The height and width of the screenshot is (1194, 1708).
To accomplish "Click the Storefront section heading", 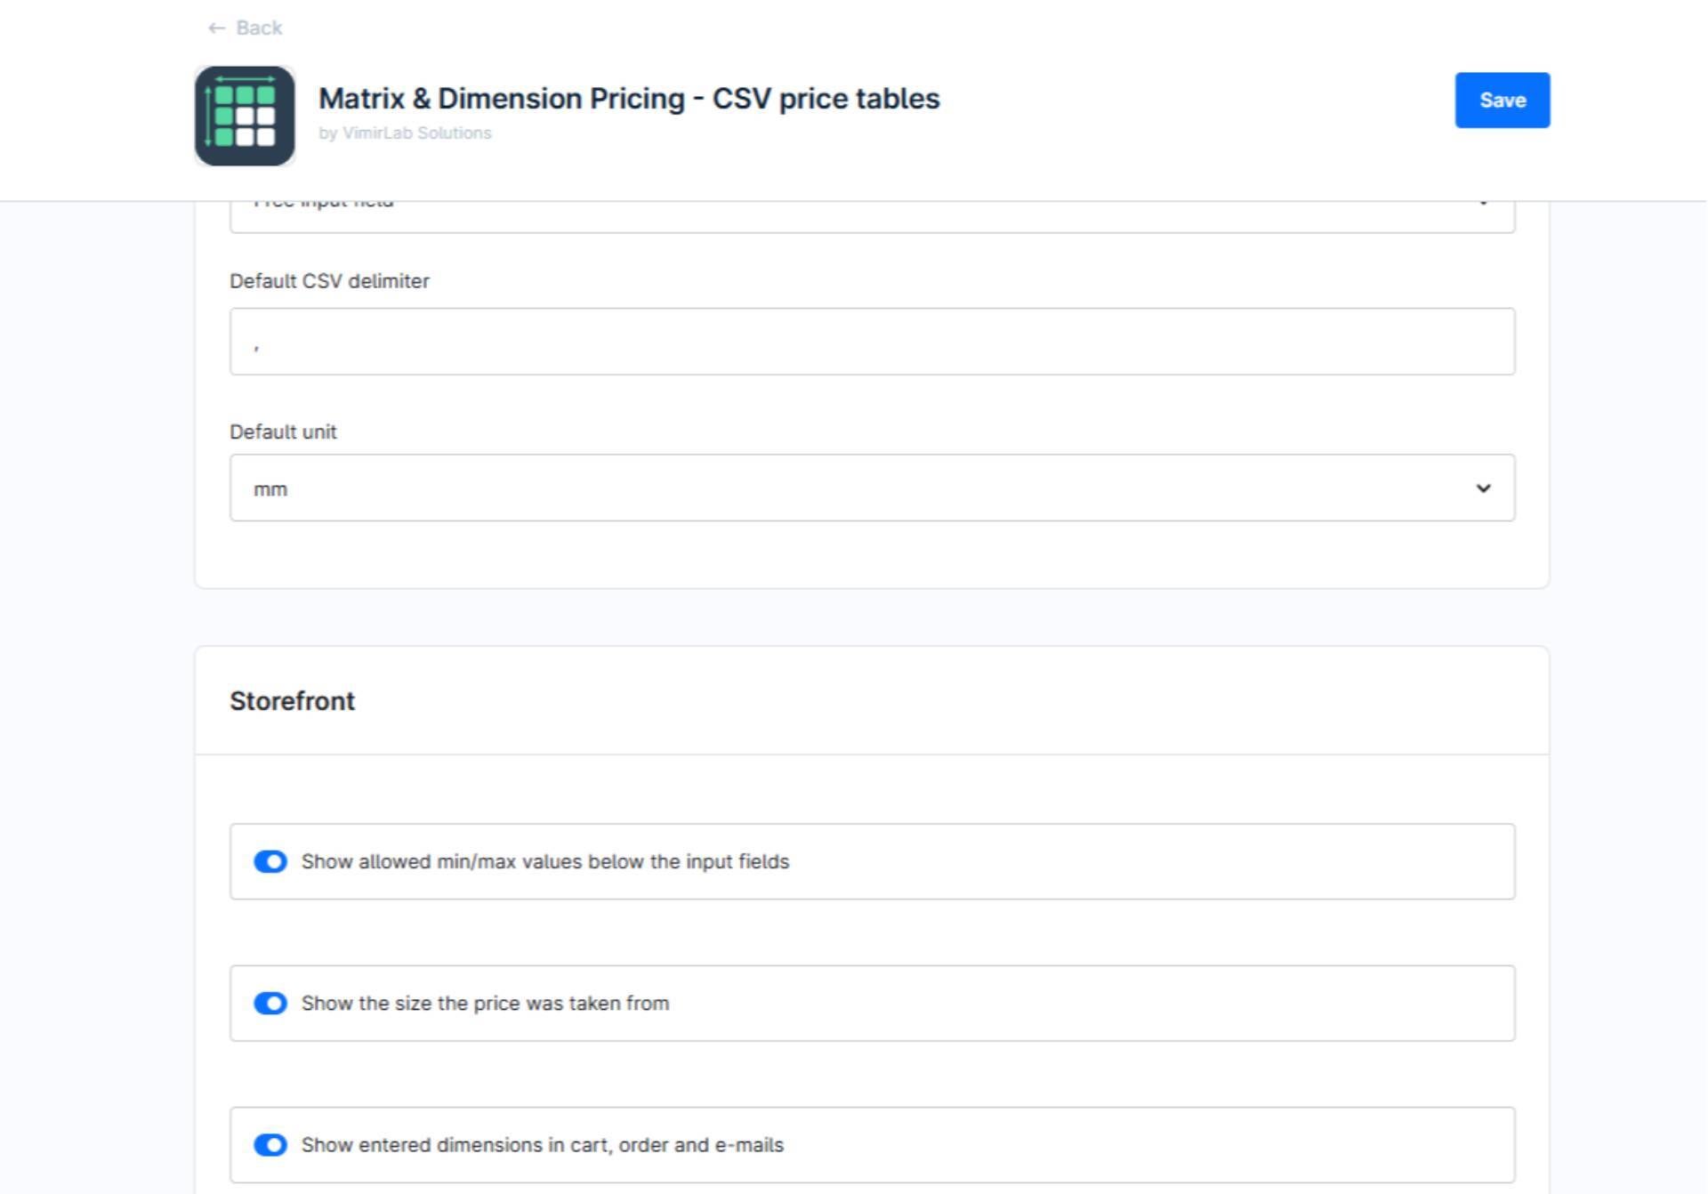I will pyautogui.click(x=292, y=701).
